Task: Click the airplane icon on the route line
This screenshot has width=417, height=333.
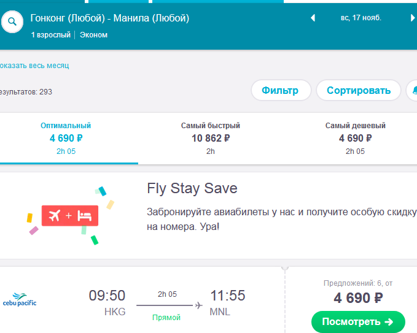Action: (198, 305)
